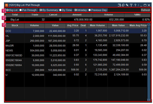Click the link window icon in title bar
The image size is (153, 104).
pos(119,5)
